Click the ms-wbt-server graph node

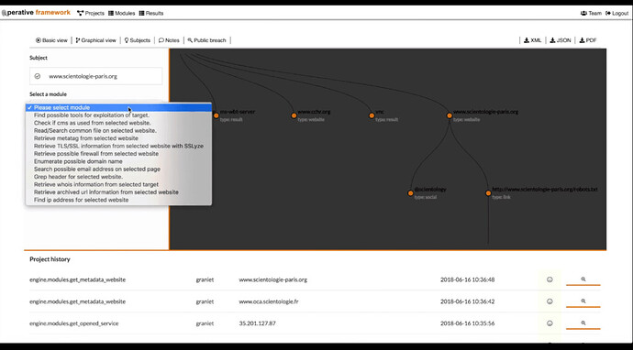pyautogui.click(x=217, y=115)
